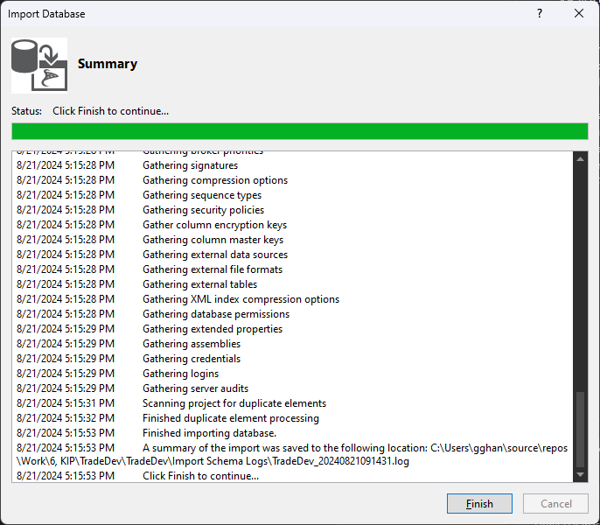Click the Finish button
Viewport: 600px width, 525px height.
(x=479, y=503)
